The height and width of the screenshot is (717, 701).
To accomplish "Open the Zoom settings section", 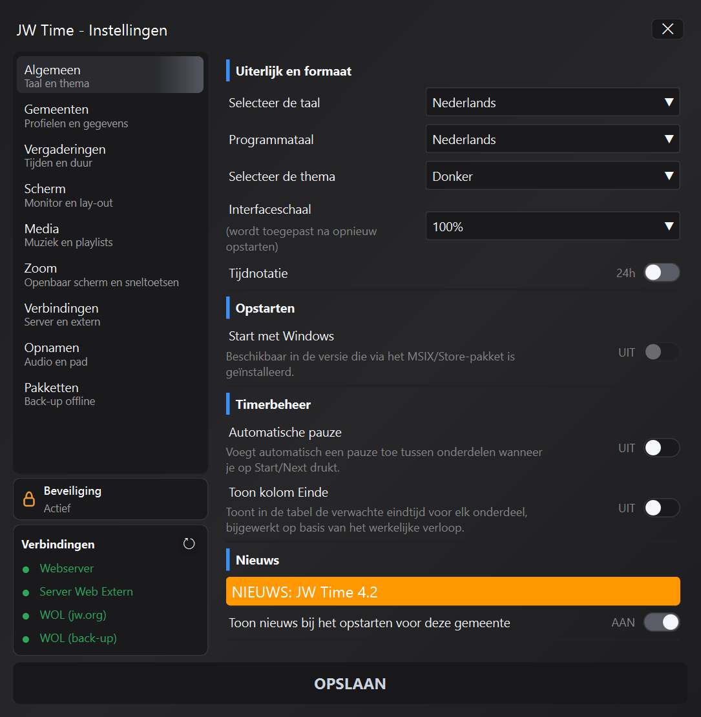I will [110, 275].
